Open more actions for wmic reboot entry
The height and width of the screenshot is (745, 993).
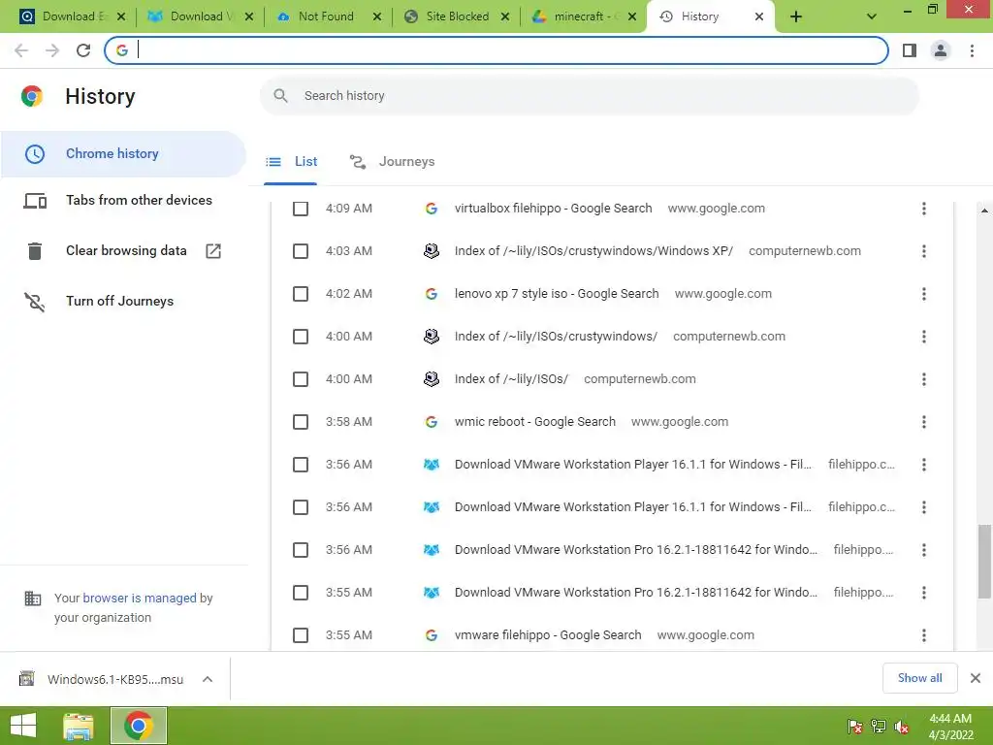tap(924, 422)
